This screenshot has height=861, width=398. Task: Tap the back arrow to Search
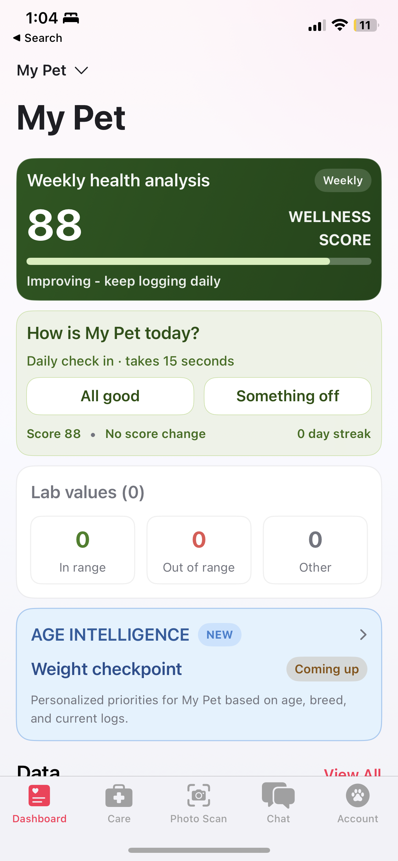coord(17,38)
